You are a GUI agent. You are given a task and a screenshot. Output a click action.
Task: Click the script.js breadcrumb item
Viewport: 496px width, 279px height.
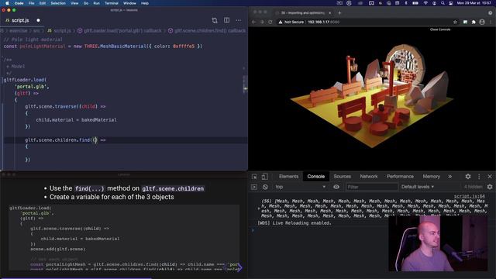tap(59, 31)
